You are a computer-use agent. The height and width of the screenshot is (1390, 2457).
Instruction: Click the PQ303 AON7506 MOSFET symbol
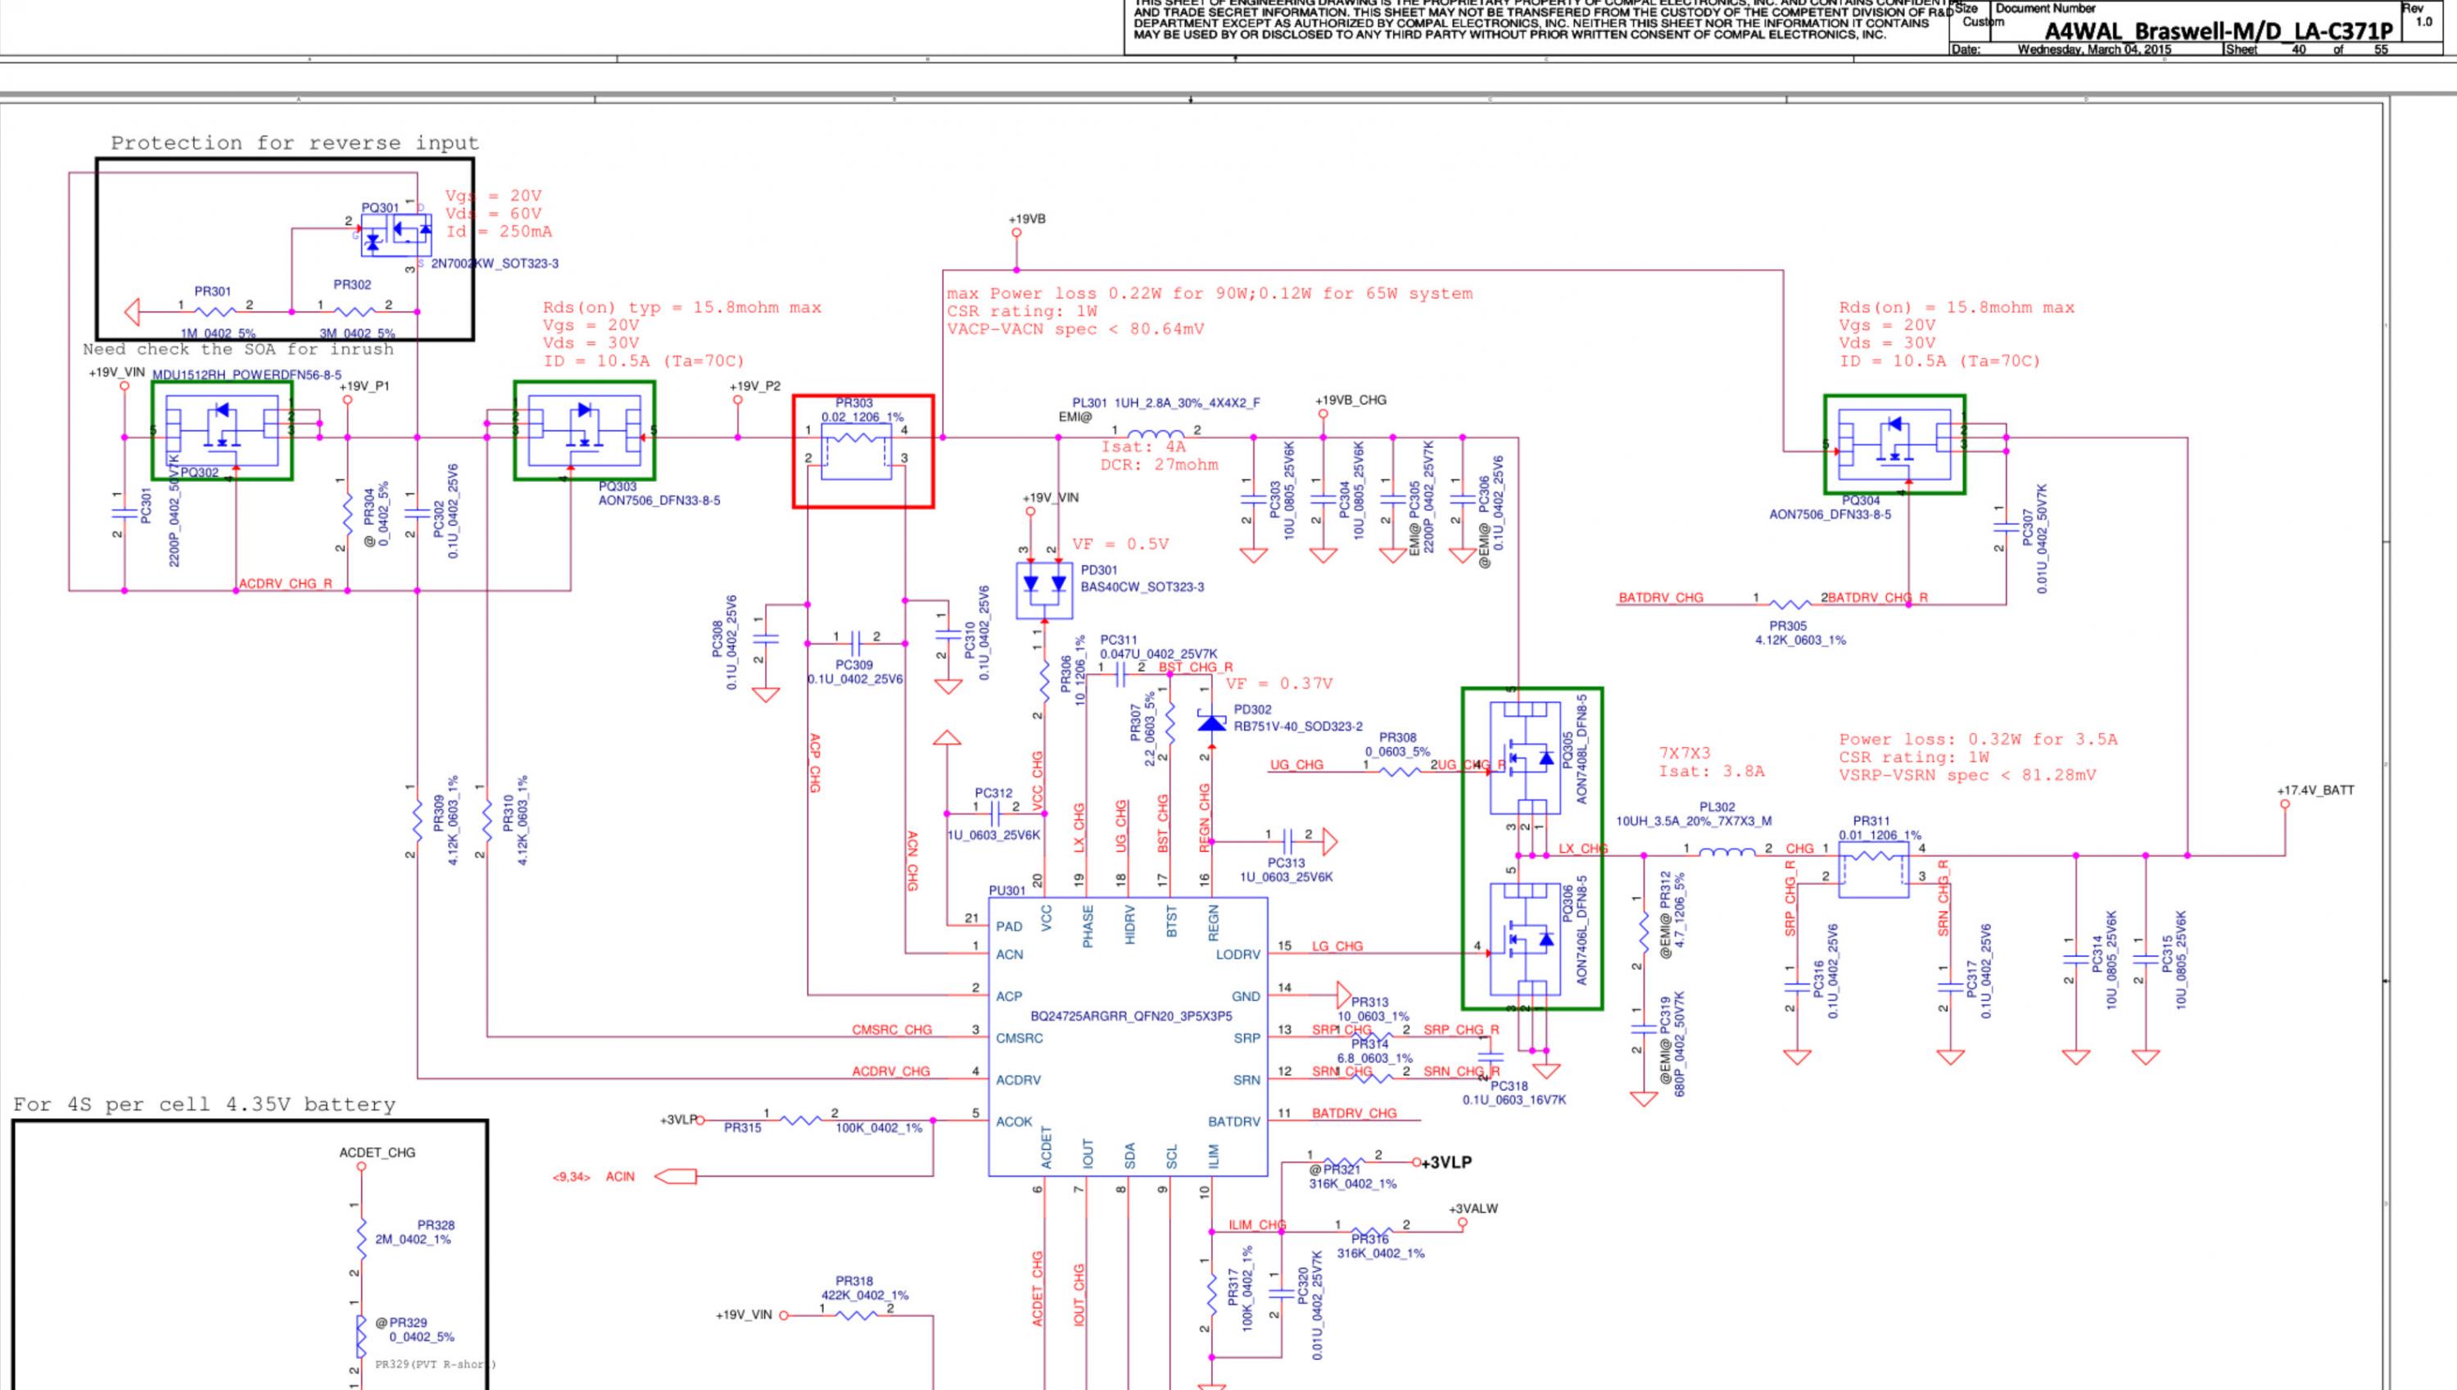pos(584,431)
